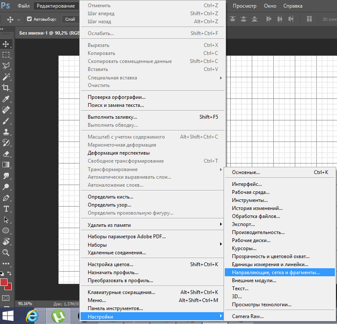This screenshot has width=337, height=324.
Task: Select the Pen tool
Action: [x=6, y=198]
